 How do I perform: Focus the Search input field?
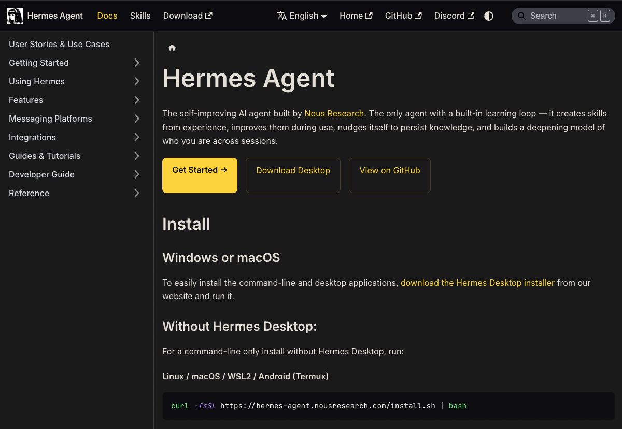(x=563, y=16)
